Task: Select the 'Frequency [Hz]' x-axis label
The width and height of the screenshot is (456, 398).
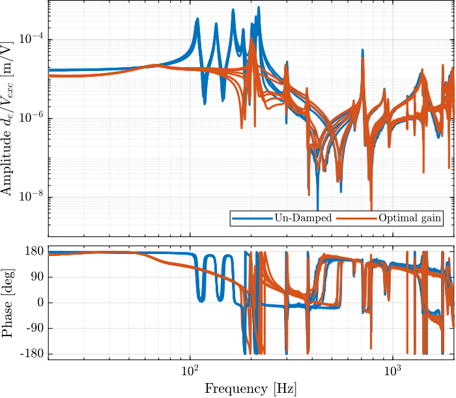Action: 251,389
